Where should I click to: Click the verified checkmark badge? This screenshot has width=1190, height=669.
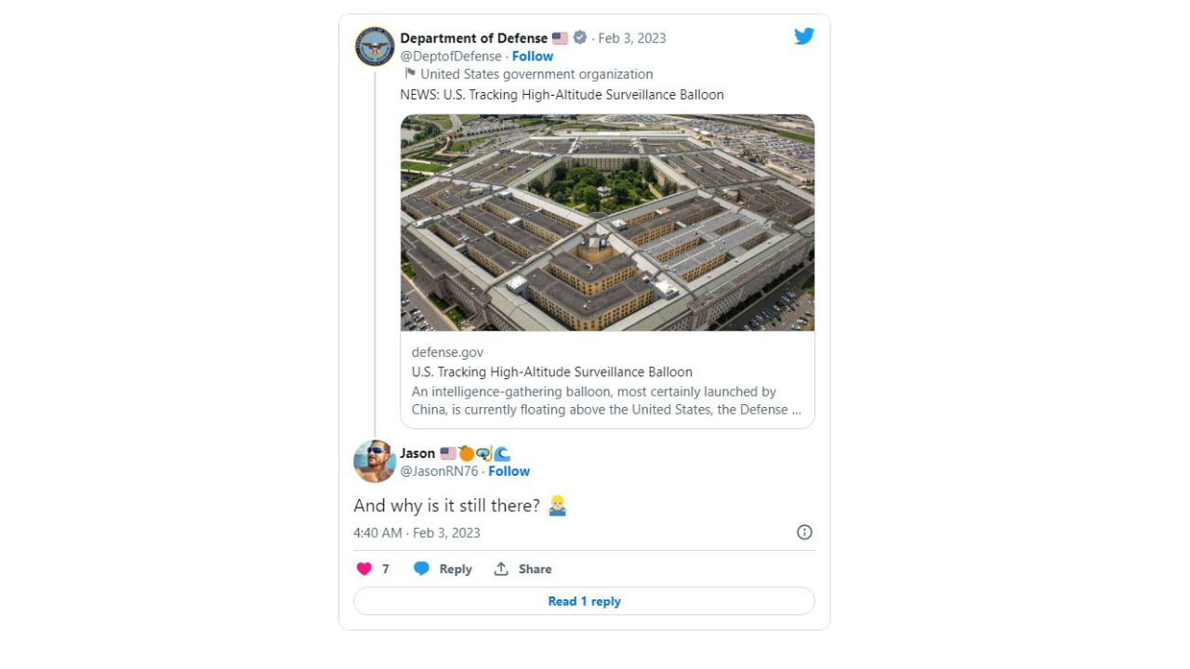click(580, 37)
